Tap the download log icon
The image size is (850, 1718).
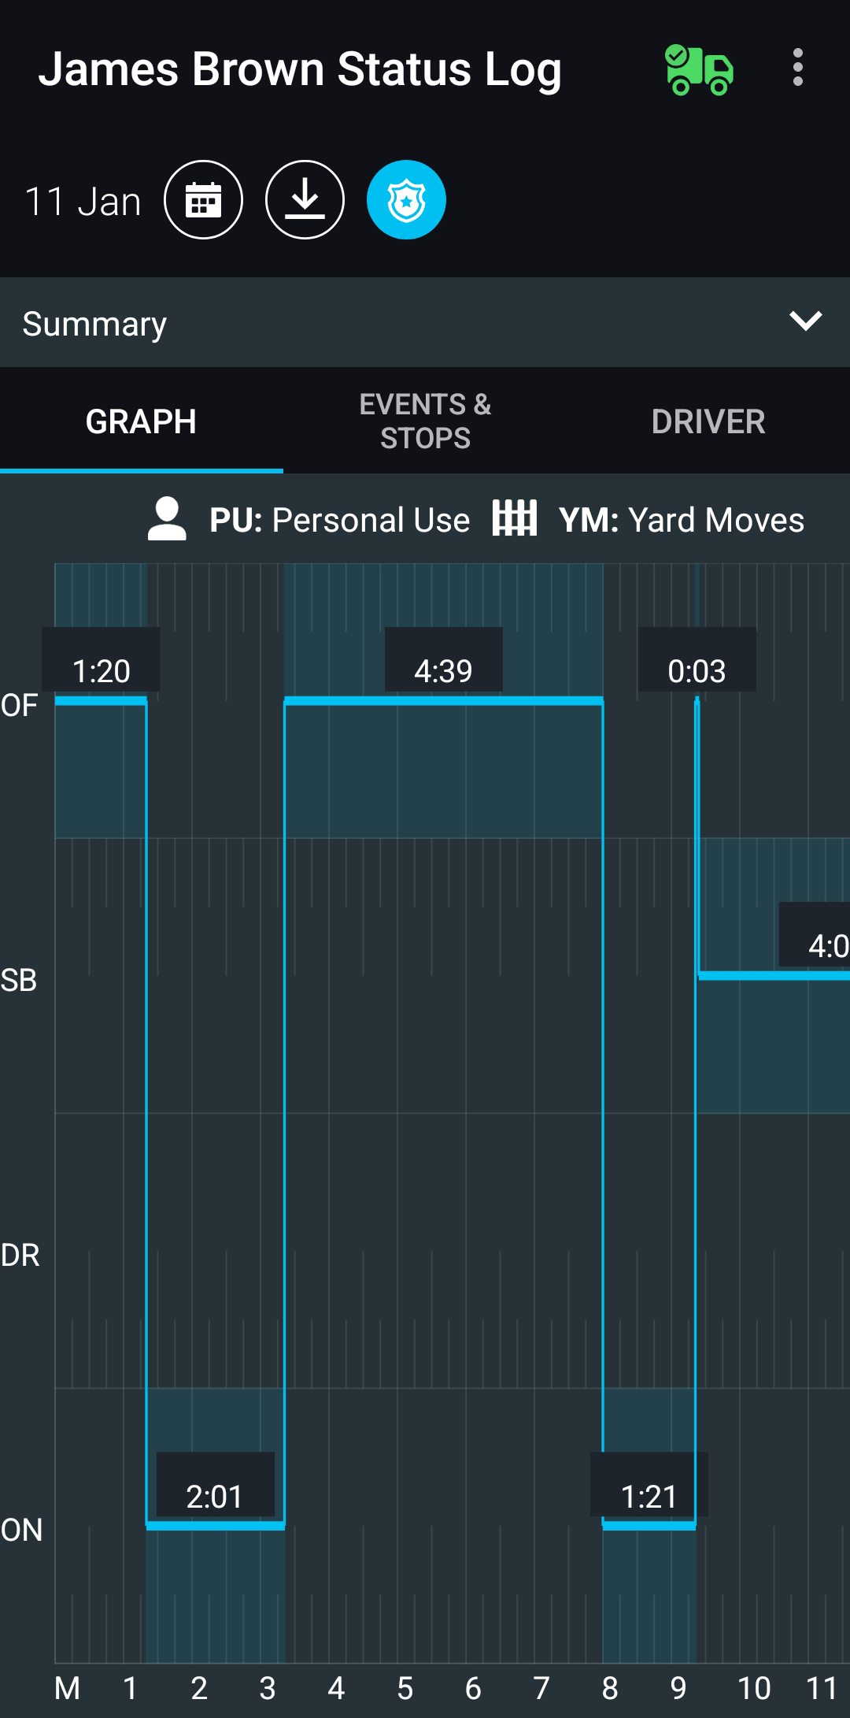coord(305,200)
